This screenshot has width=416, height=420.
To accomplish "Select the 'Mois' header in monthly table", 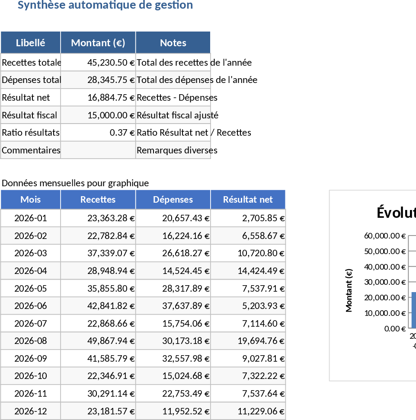I will pyautogui.click(x=30, y=199).
